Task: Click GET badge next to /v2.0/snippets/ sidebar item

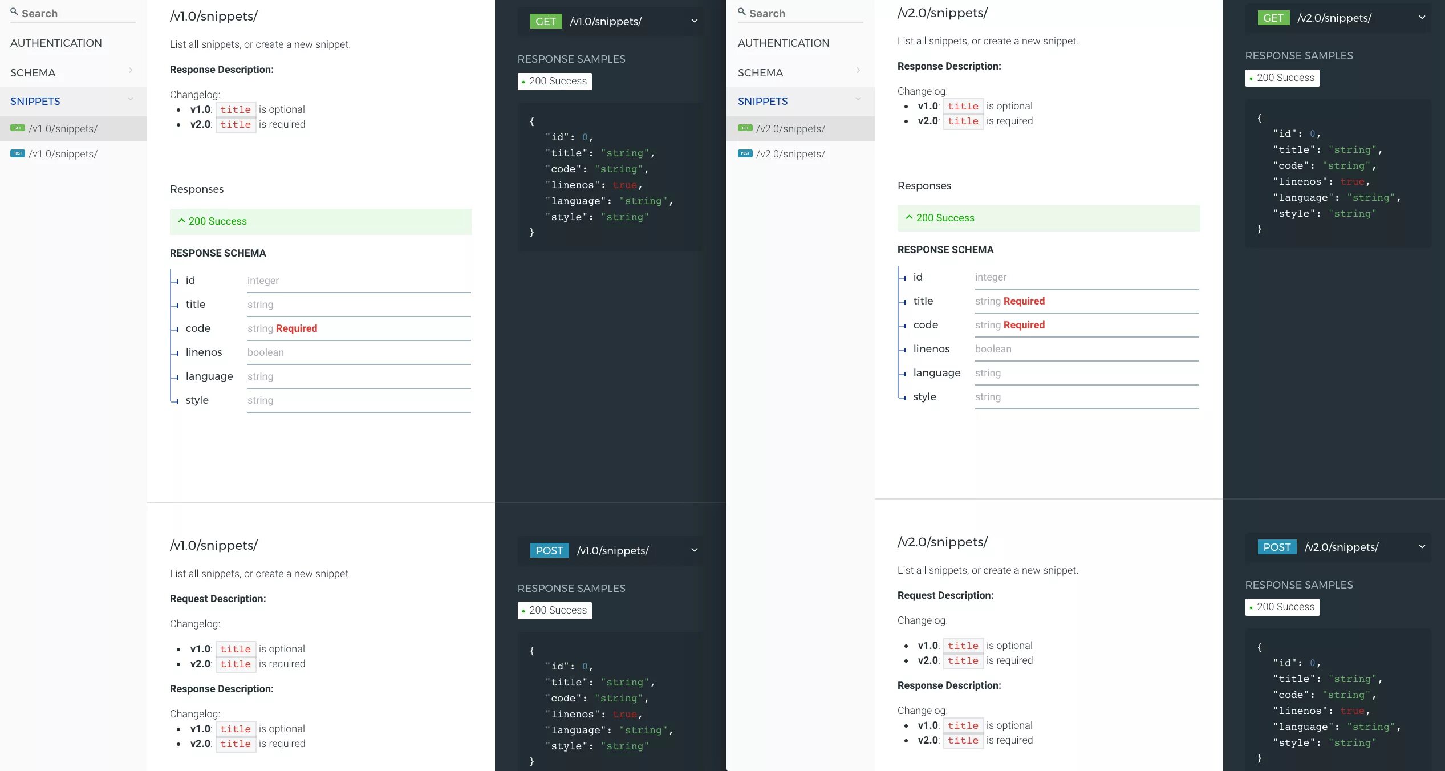Action: point(745,128)
